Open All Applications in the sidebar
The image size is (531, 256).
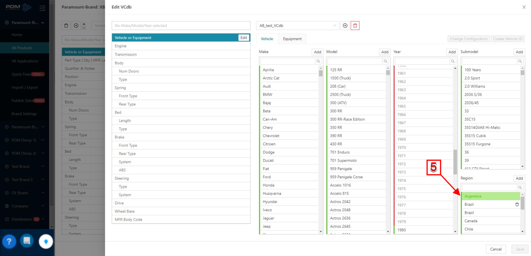[25, 61]
